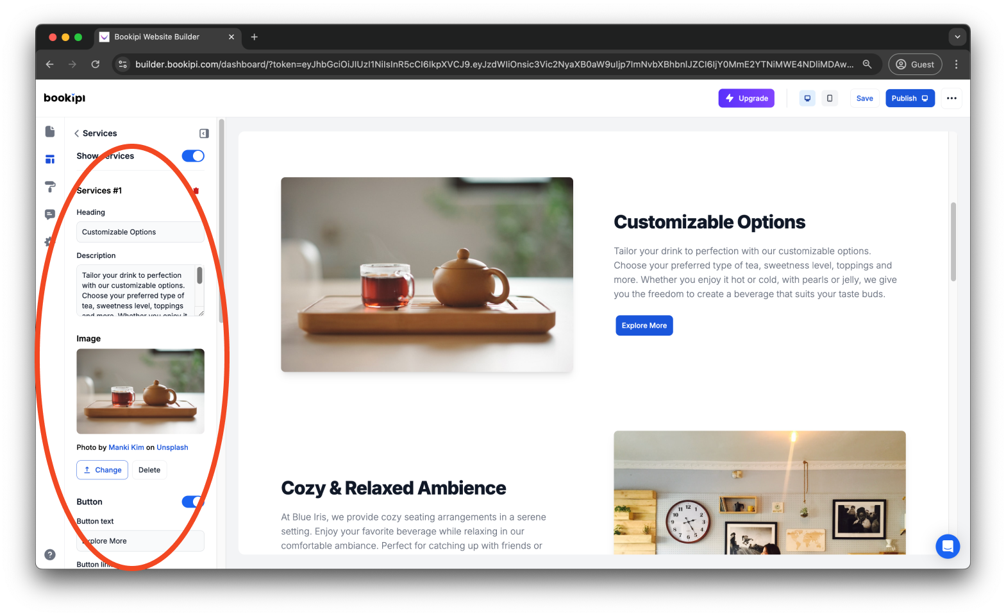Open the Unsplash link
This screenshot has width=1006, height=616.
point(172,447)
